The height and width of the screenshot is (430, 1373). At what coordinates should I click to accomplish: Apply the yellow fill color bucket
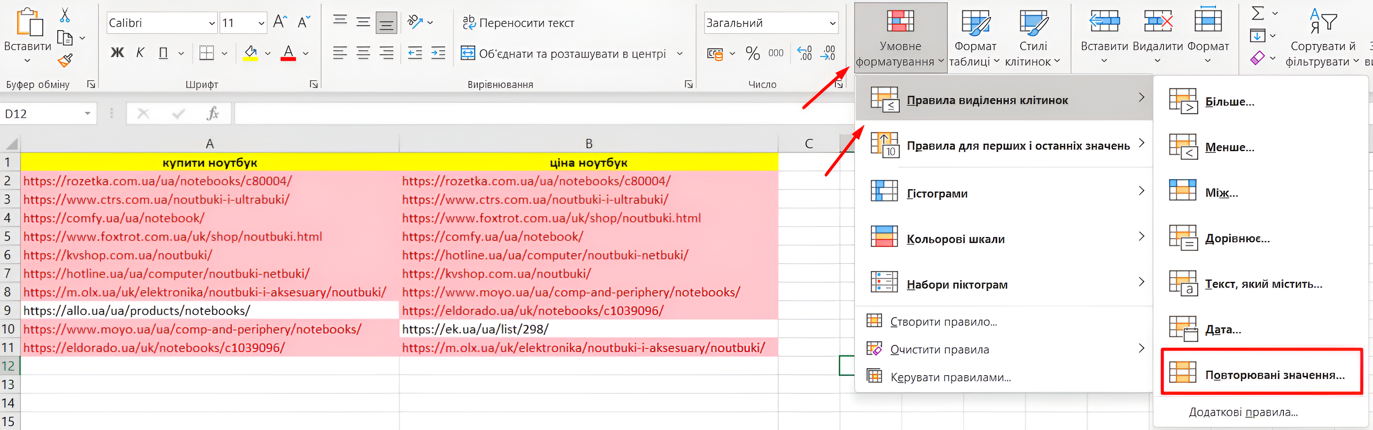point(250,52)
